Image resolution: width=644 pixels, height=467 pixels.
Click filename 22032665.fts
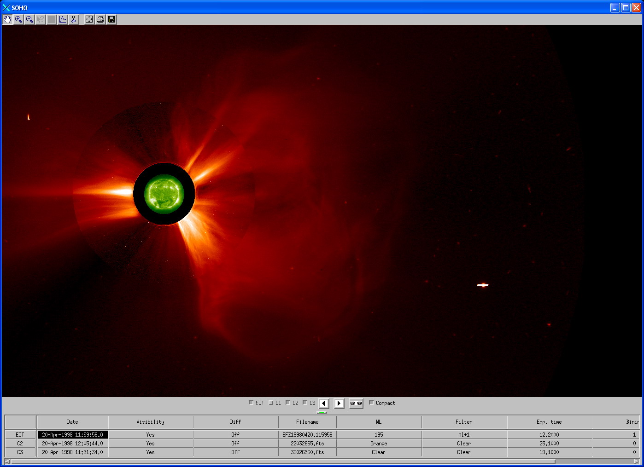click(308, 444)
